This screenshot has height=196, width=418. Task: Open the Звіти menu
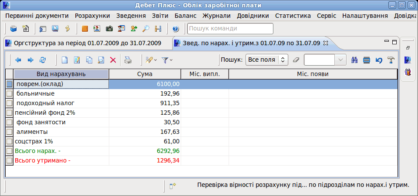(x=160, y=16)
